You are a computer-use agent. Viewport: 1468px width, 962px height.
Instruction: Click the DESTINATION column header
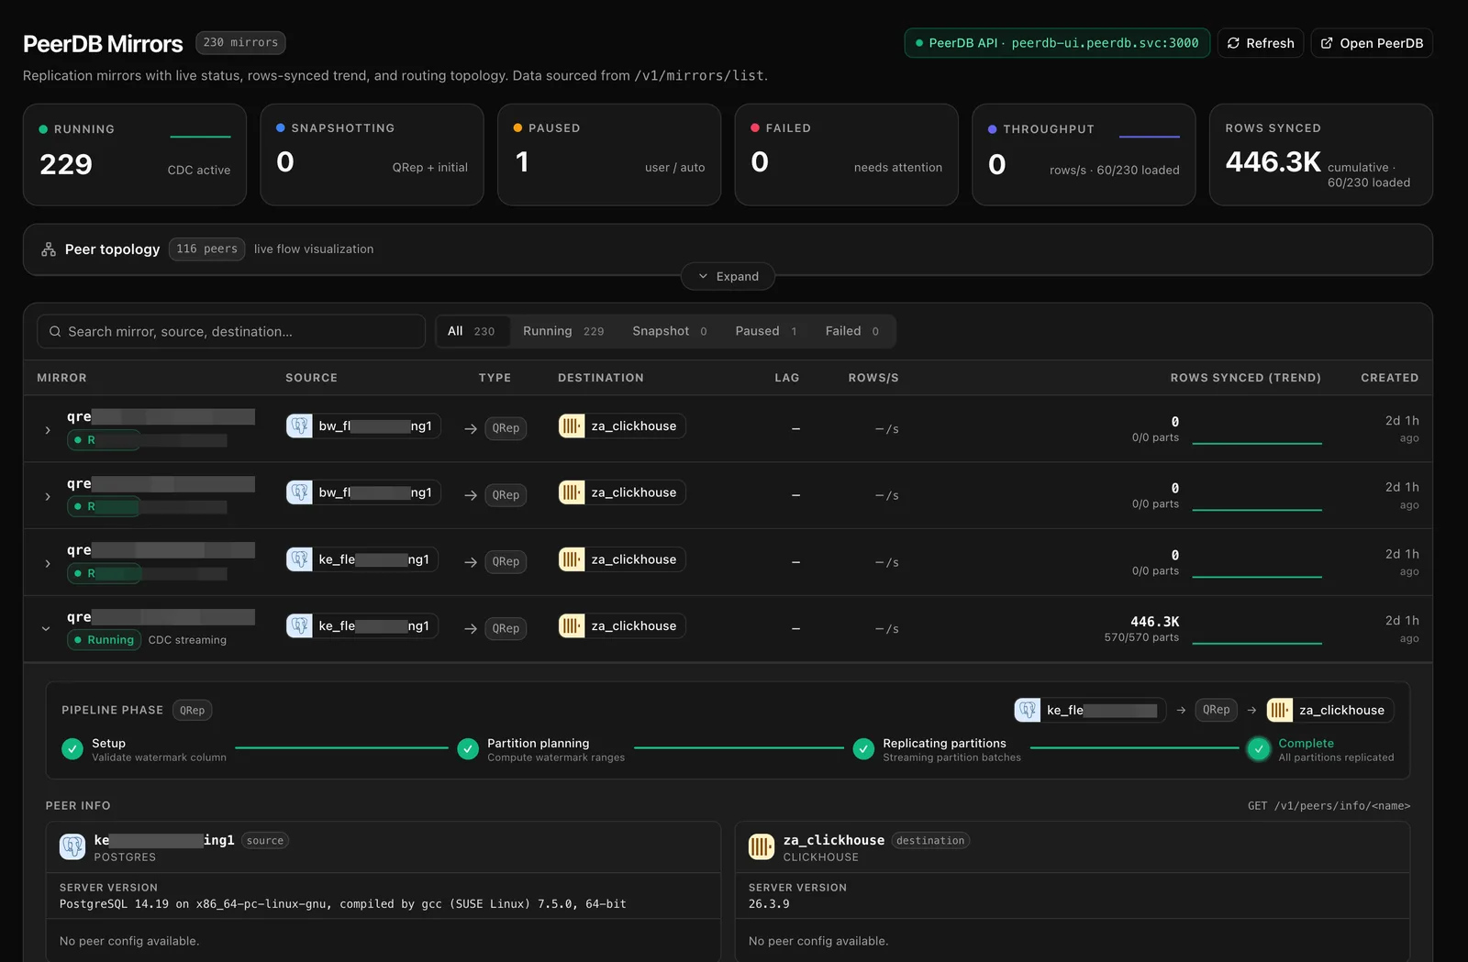tap(601, 378)
